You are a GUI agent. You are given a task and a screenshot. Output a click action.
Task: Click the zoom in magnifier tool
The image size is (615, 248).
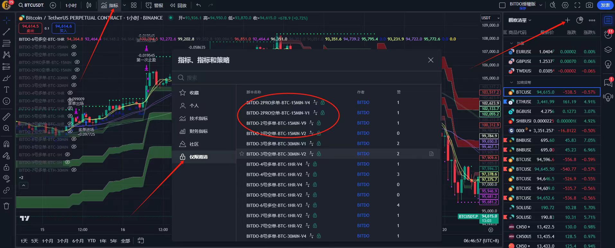[x=6, y=128]
